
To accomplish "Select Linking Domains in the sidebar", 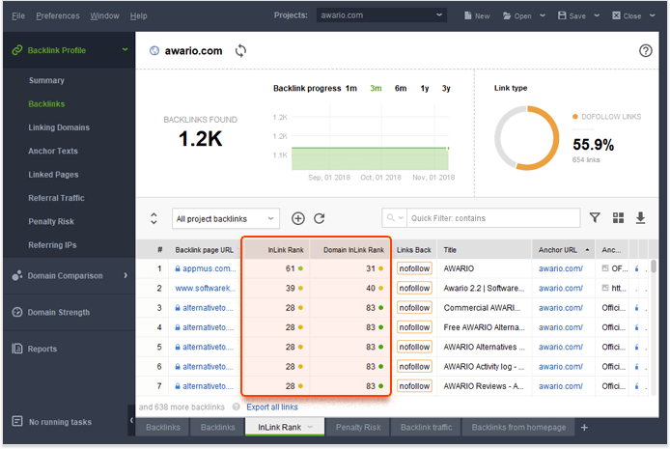I will click(x=59, y=127).
